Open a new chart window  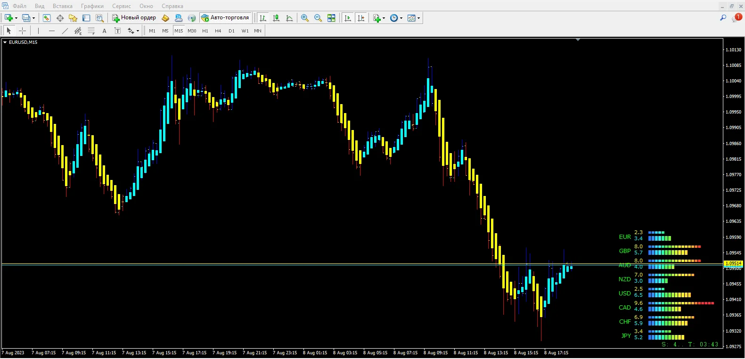click(x=8, y=18)
